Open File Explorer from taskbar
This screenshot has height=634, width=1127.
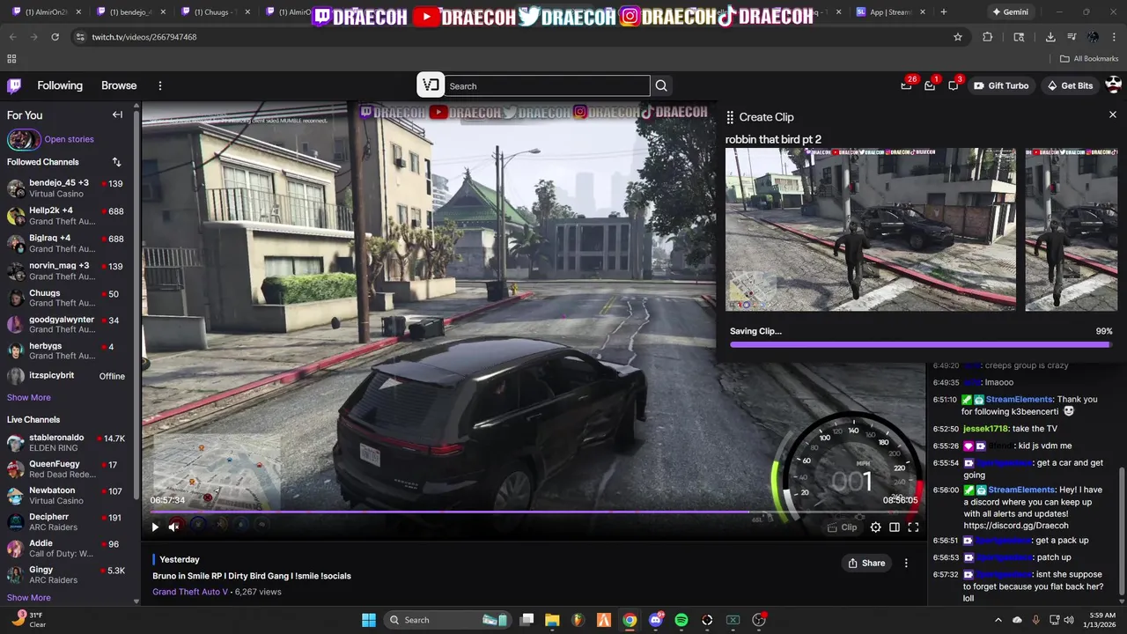point(552,620)
